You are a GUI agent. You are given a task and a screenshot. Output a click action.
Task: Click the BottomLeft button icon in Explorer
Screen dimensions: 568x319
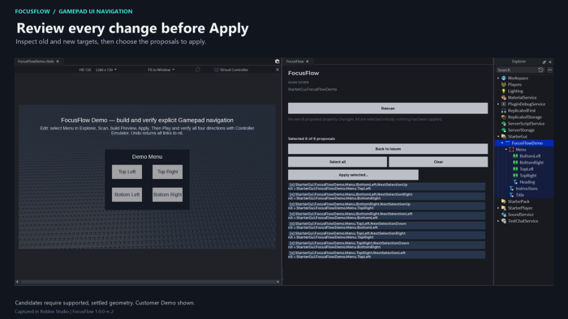click(x=515, y=156)
